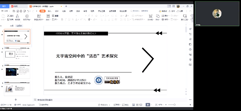
Task: Insert a text box using the 文本框 icon
Action: coord(150,17)
